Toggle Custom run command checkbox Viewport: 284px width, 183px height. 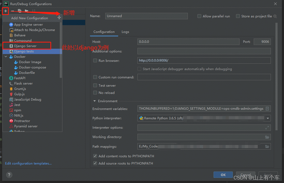pyautogui.click(x=95, y=77)
